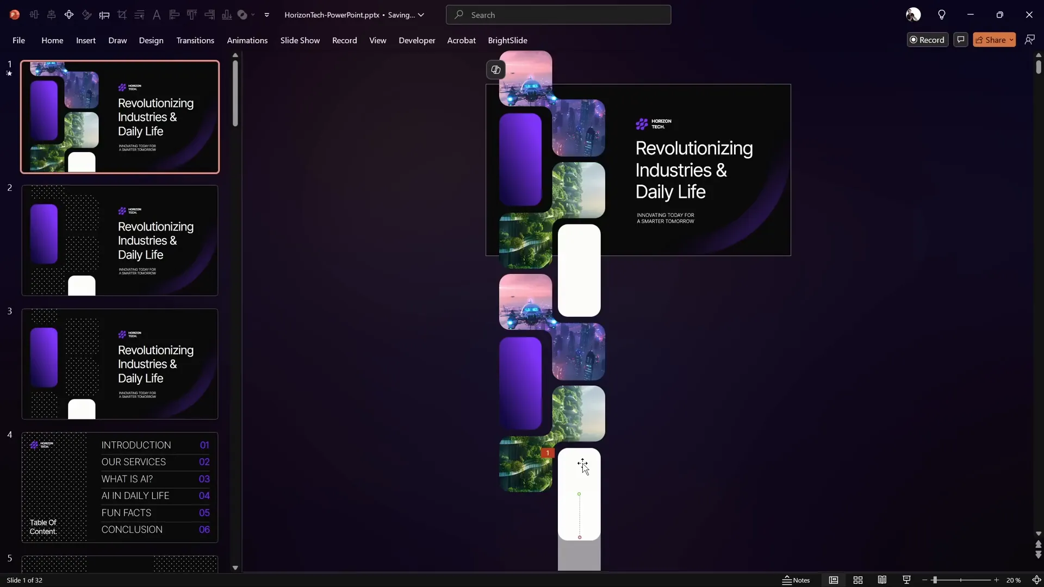Start Slide Show from the status bar
Screen dimensions: 1044x587
(x=906, y=580)
